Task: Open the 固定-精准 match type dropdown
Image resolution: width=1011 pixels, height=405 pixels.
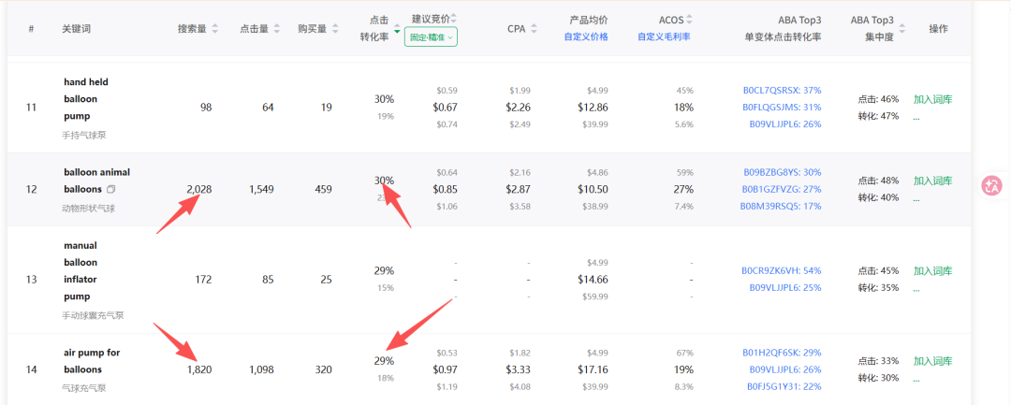Action: pos(431,37)
